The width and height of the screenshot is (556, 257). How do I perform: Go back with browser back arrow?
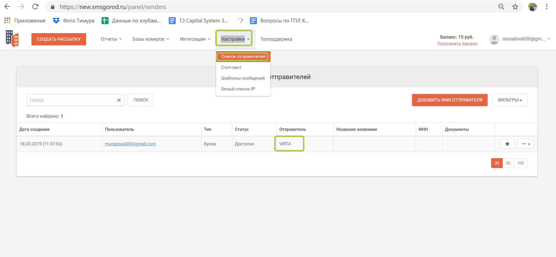click(8, 7)
